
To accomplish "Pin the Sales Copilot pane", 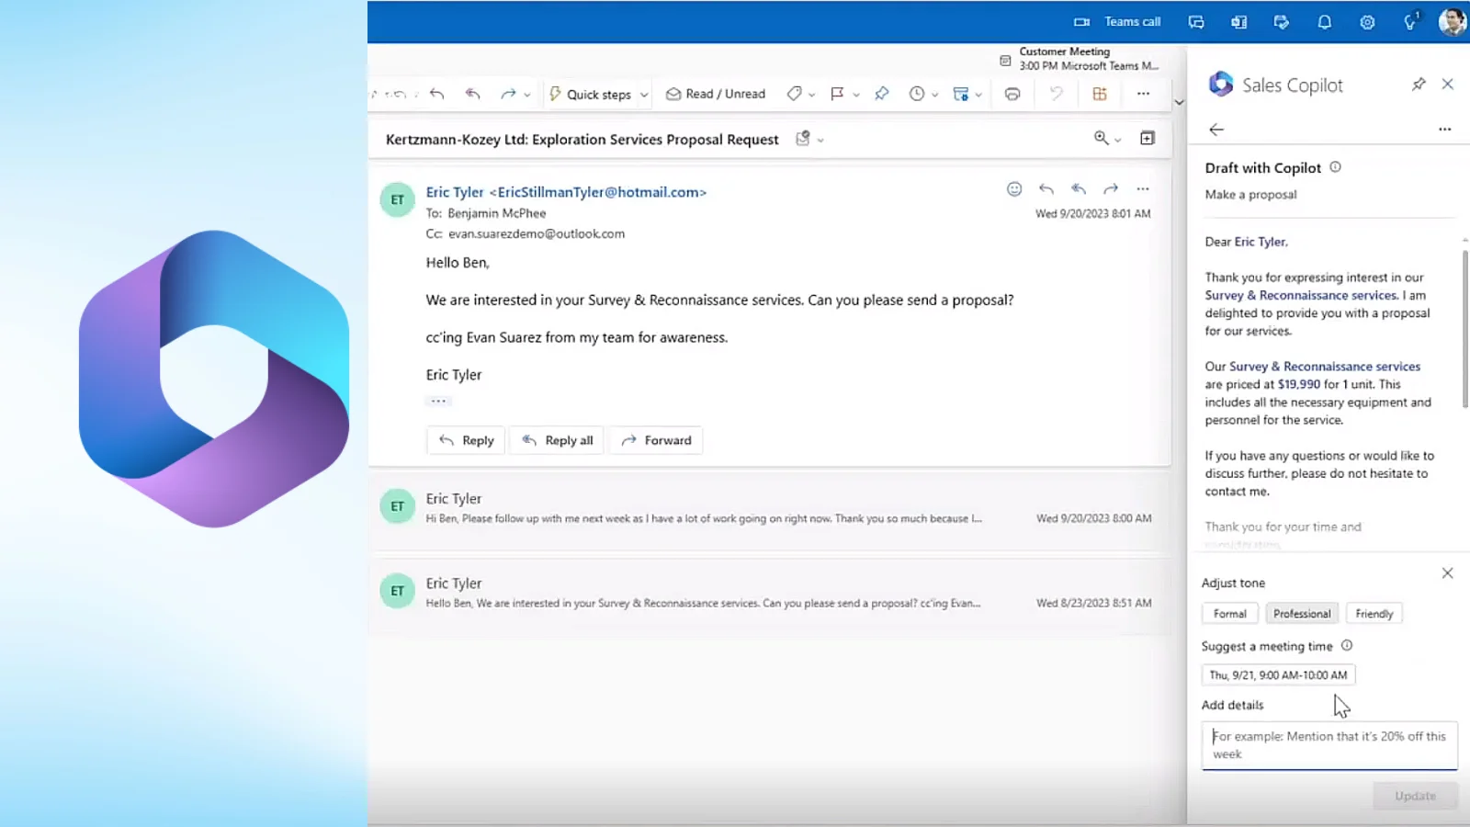I will (1419, 85).
